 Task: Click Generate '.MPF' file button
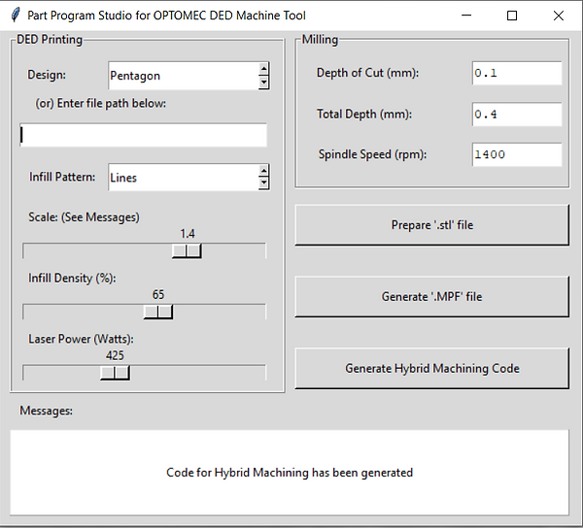pyautogui.click(x=432, y=296)
